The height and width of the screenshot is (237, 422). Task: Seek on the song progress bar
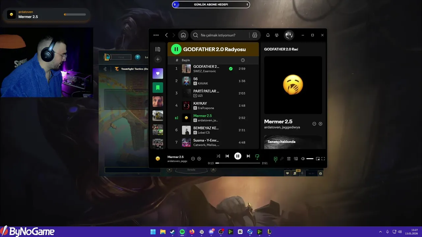click(x=238, y=163)
